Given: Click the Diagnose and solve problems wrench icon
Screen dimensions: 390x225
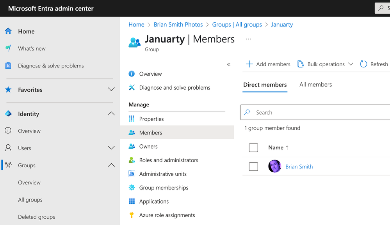Looking at the screenshot, I should [132, 87].
